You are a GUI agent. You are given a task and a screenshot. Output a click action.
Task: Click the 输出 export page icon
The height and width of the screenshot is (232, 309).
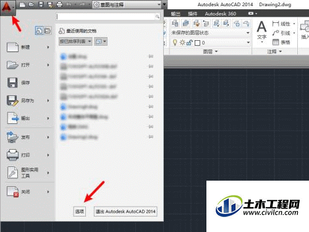click(x=13, y=118)
